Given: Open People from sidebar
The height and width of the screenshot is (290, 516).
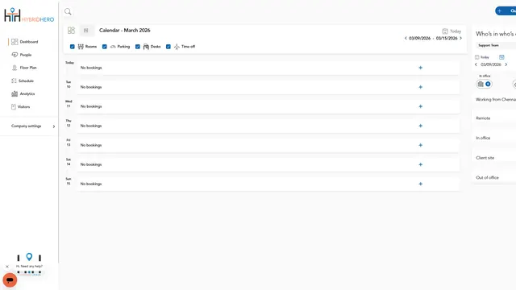Looking at the screenshot, I should pos(22,55).
